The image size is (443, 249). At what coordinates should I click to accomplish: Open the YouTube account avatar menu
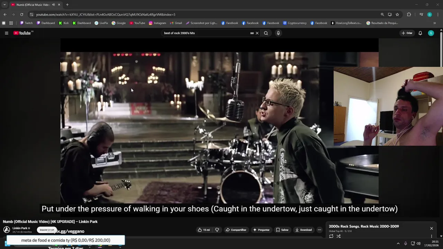pos(431,33)
